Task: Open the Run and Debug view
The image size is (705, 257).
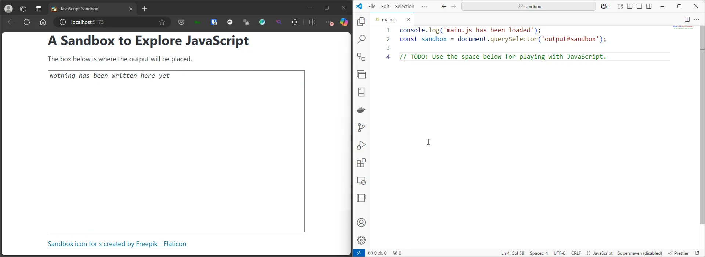Action: [x=361, y=145]
